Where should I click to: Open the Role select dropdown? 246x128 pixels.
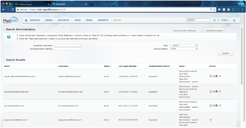183,45
